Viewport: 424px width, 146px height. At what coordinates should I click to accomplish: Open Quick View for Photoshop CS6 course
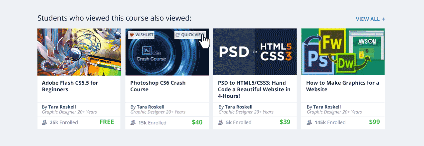190,35
